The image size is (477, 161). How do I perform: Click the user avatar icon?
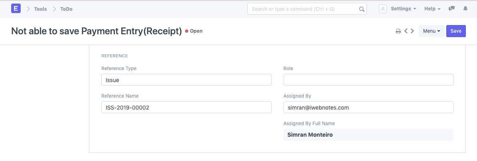pyautogui.click(x=382, y=9)
